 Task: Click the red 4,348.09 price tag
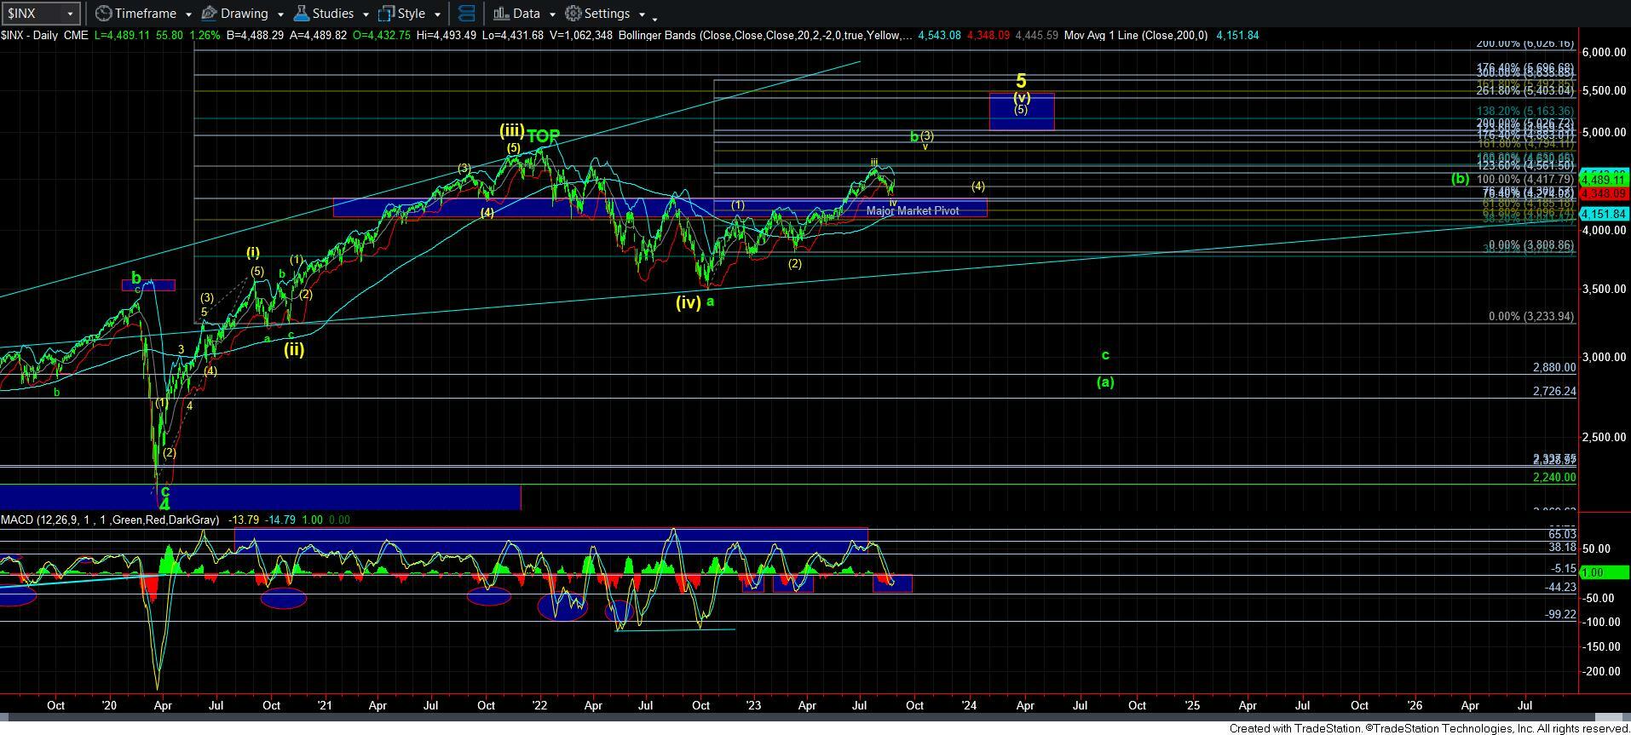coord(1605,194)
